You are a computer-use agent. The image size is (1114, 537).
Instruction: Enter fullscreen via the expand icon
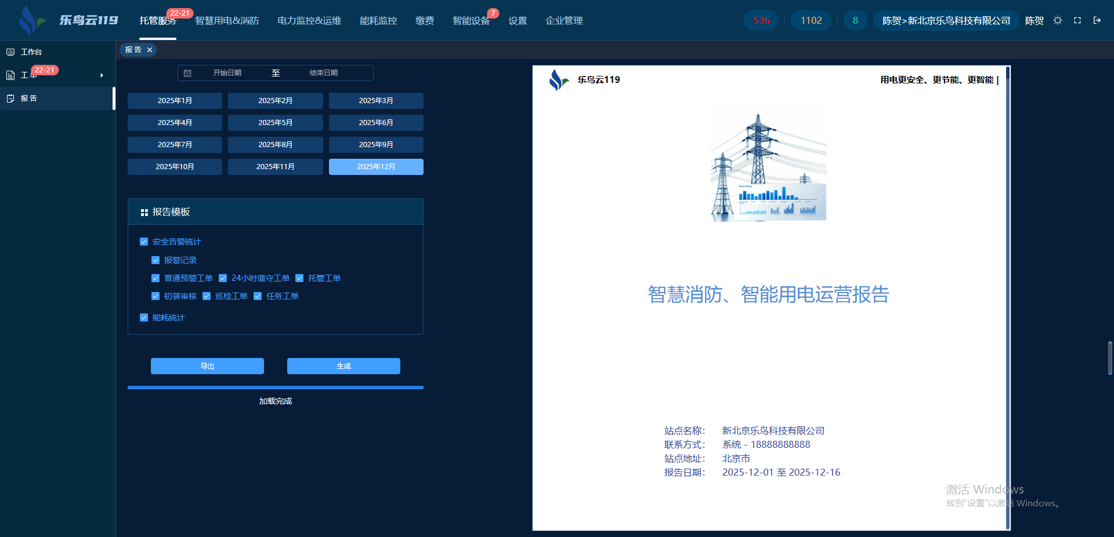pyautogui.click(x=1077, y=20)
